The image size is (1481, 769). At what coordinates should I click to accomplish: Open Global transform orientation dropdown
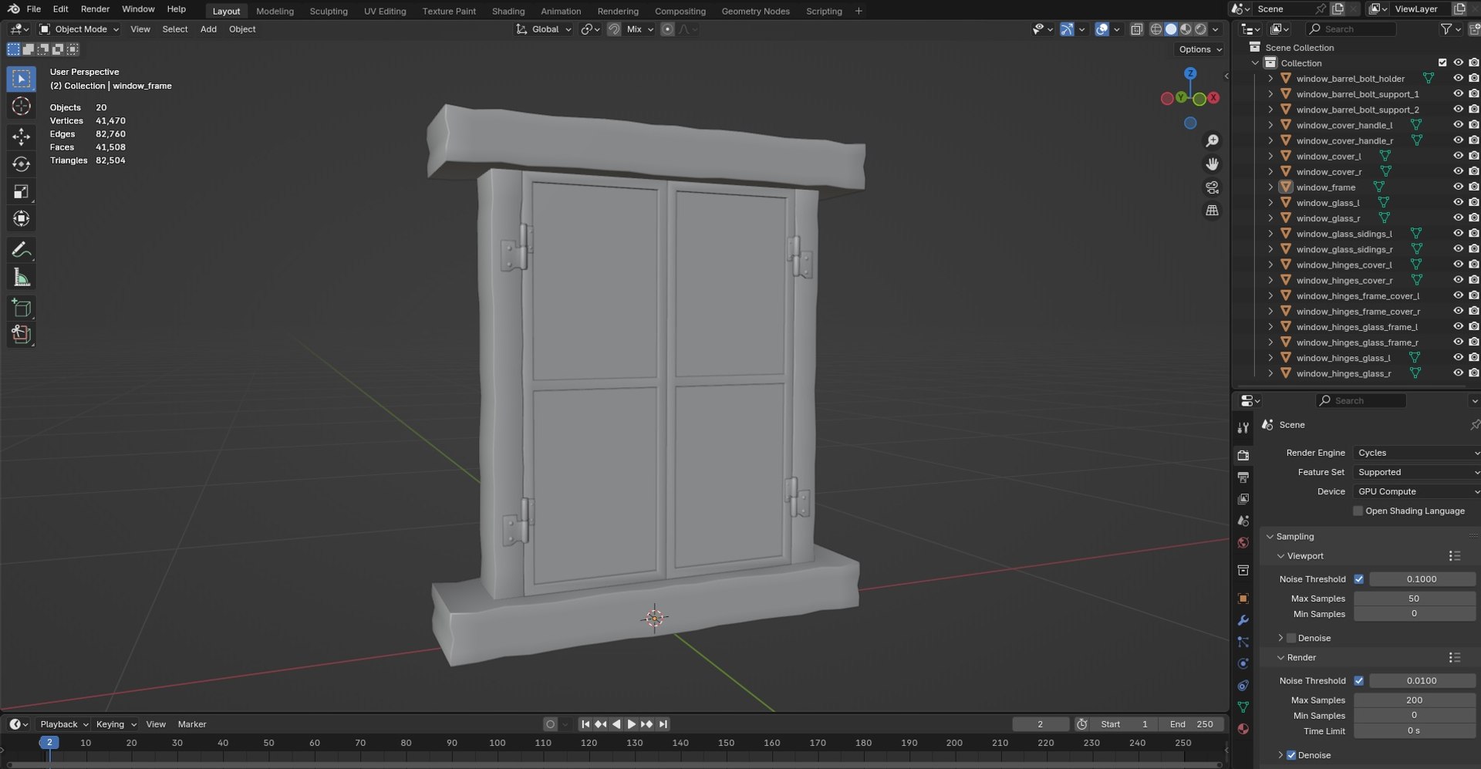(544, 29)
